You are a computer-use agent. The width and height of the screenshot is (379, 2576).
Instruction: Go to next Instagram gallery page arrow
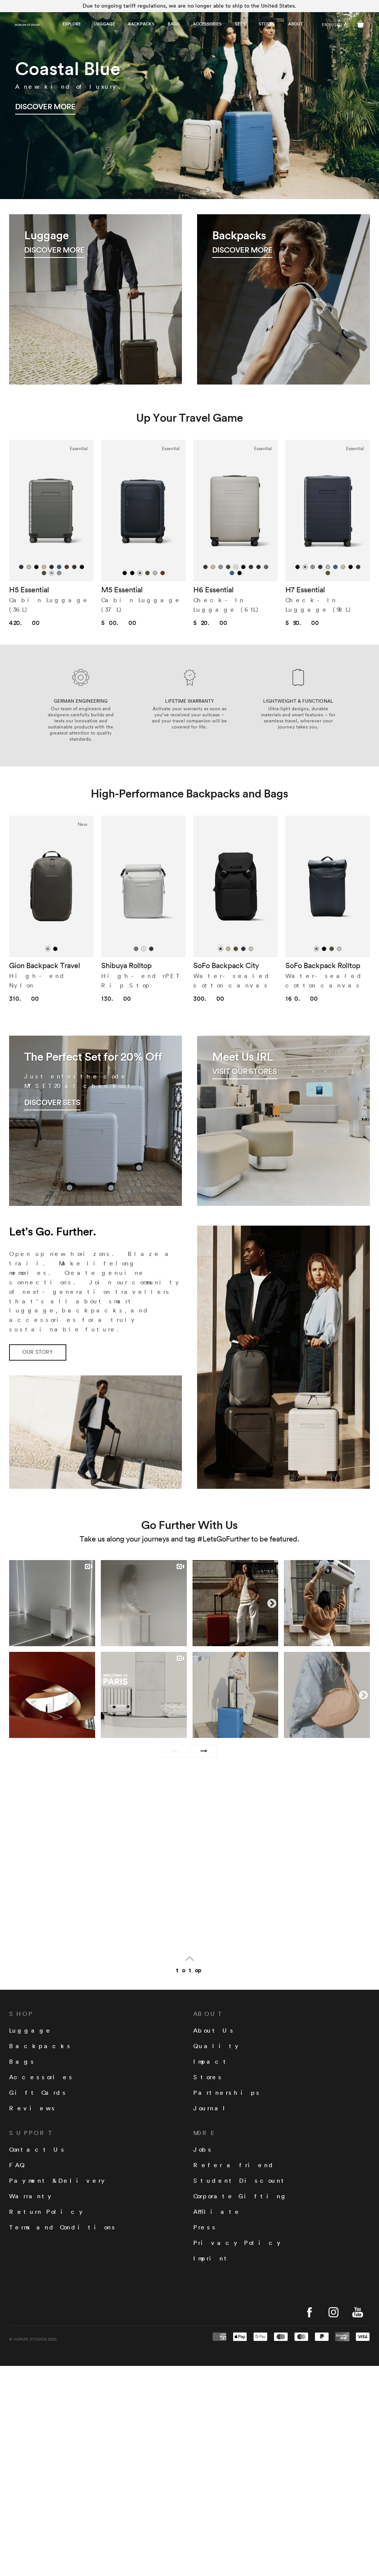pyautogui.click(x=203, y=1750)
